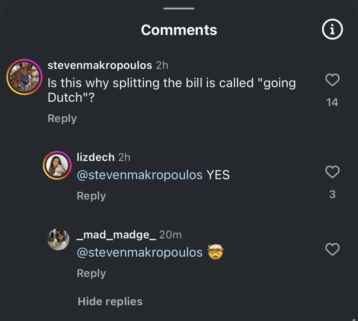
Task: Open stevenmakropoulos username link
Action: [x=100, y=65]
